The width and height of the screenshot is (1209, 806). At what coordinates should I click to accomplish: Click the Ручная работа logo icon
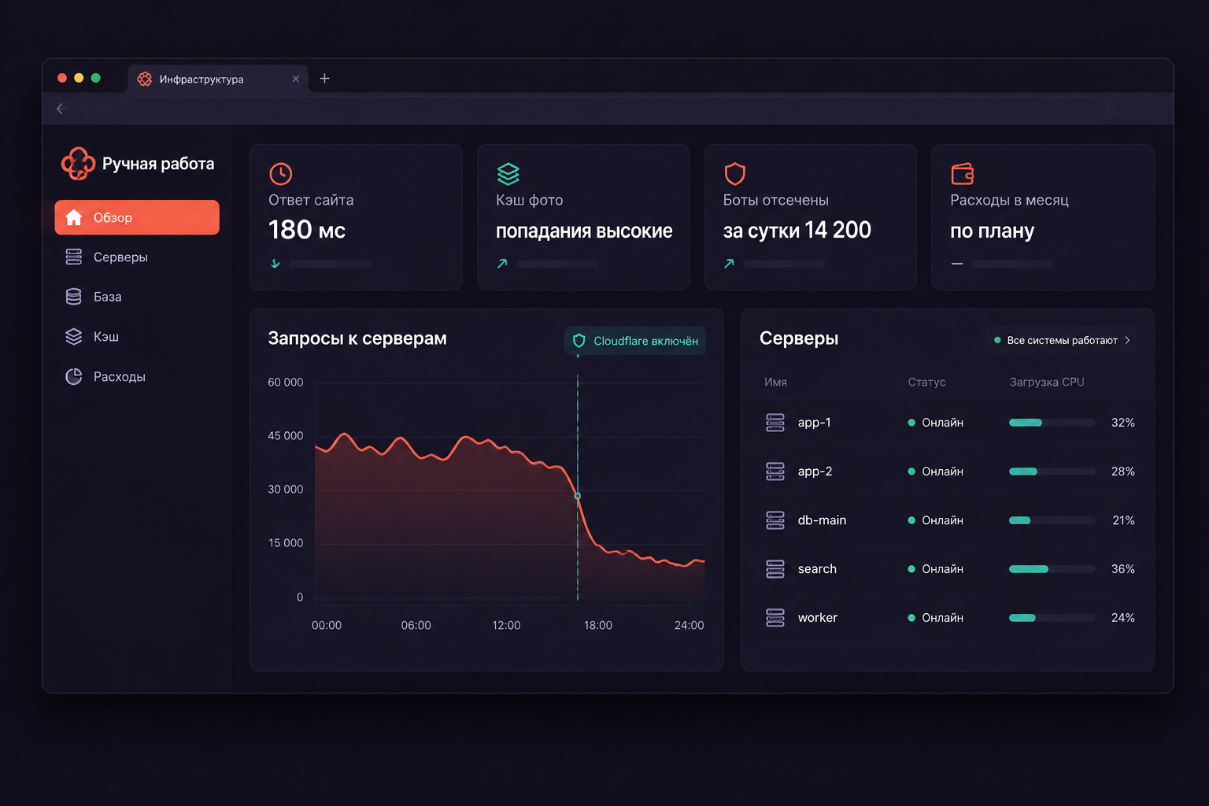(78, 164)
